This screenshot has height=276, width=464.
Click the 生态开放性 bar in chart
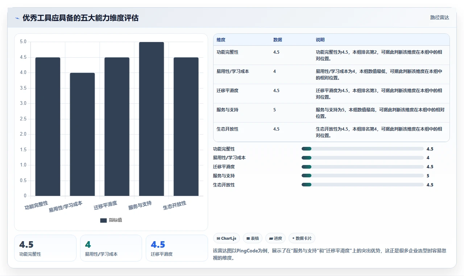(186, 127)
